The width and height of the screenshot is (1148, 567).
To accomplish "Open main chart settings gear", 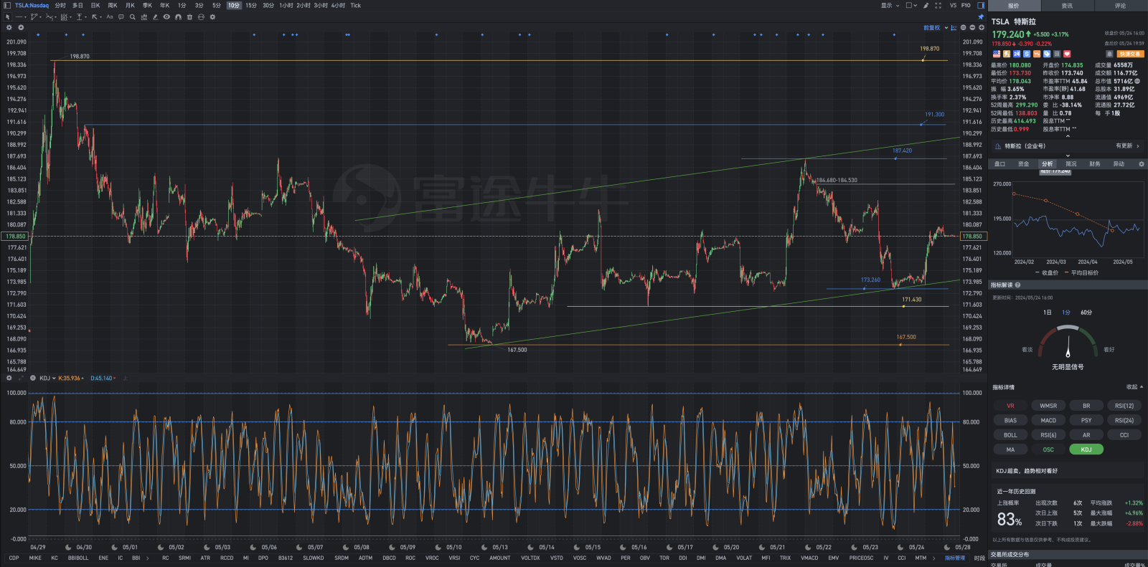I will coord(9,27).
